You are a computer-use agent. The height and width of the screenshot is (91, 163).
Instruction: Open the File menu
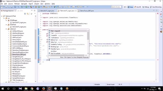(x=2, y=4)
